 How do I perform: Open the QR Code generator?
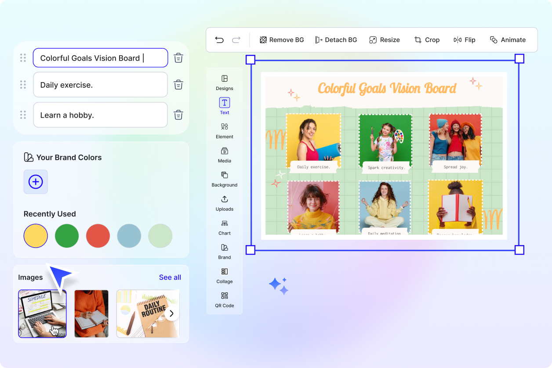224,301
